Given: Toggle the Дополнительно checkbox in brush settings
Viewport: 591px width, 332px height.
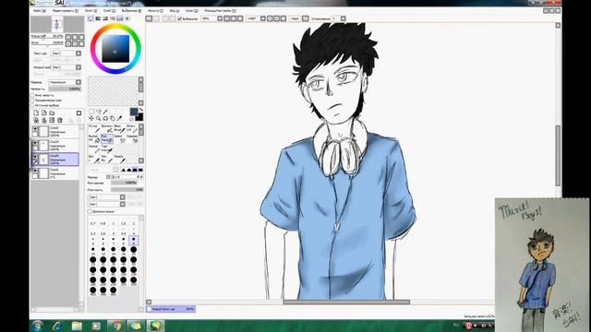Looking at the screenshot, I should (90, 211).
